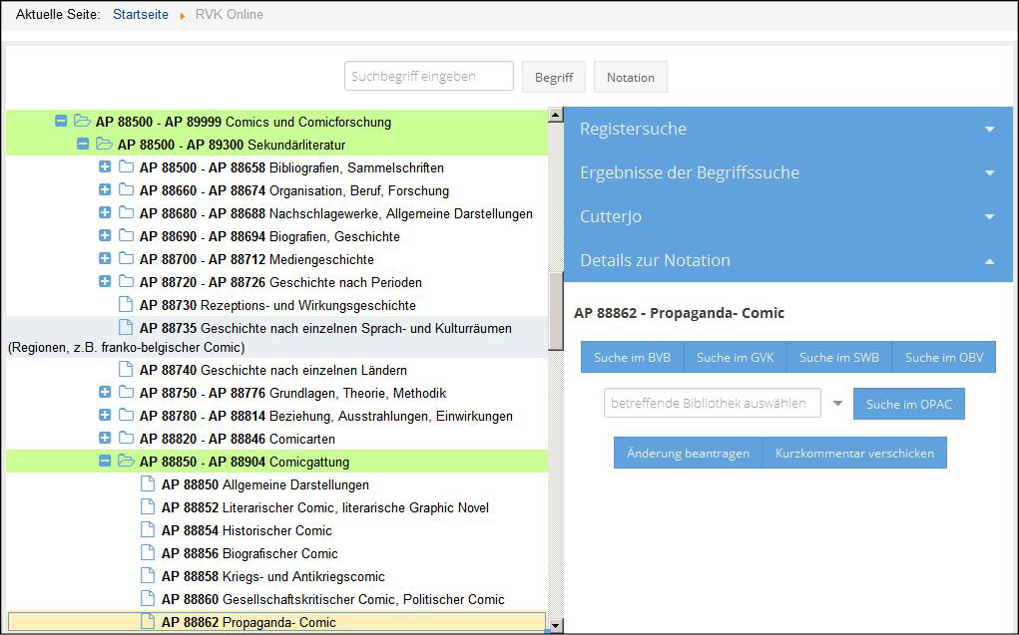
Task: Search this notation in SWB
Action: coord(839,357)
